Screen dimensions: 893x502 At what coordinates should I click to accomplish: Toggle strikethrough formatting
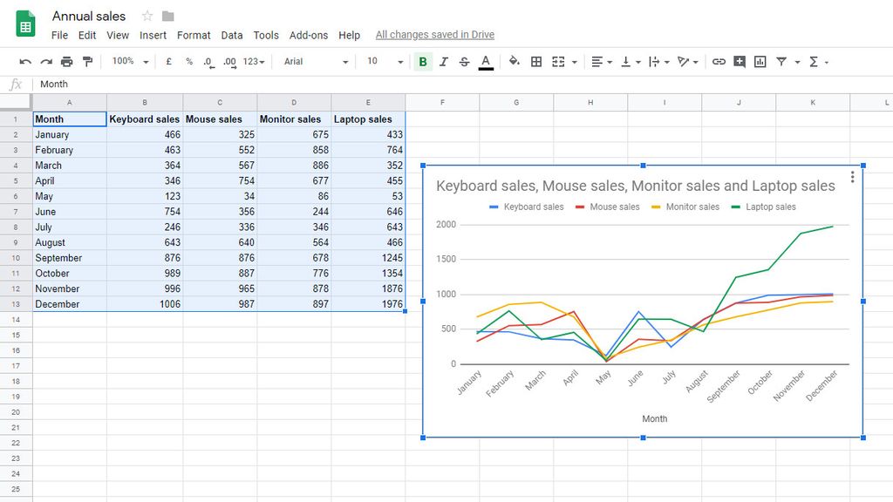[465, 61]
